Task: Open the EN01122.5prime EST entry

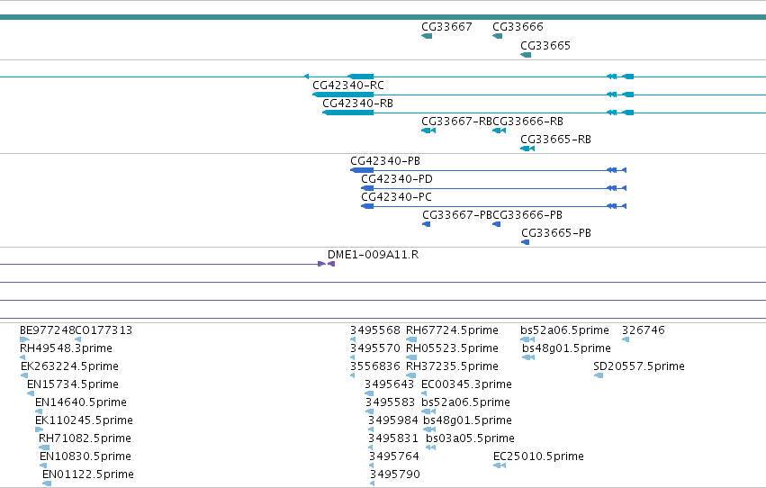Action: coord(88,475)
